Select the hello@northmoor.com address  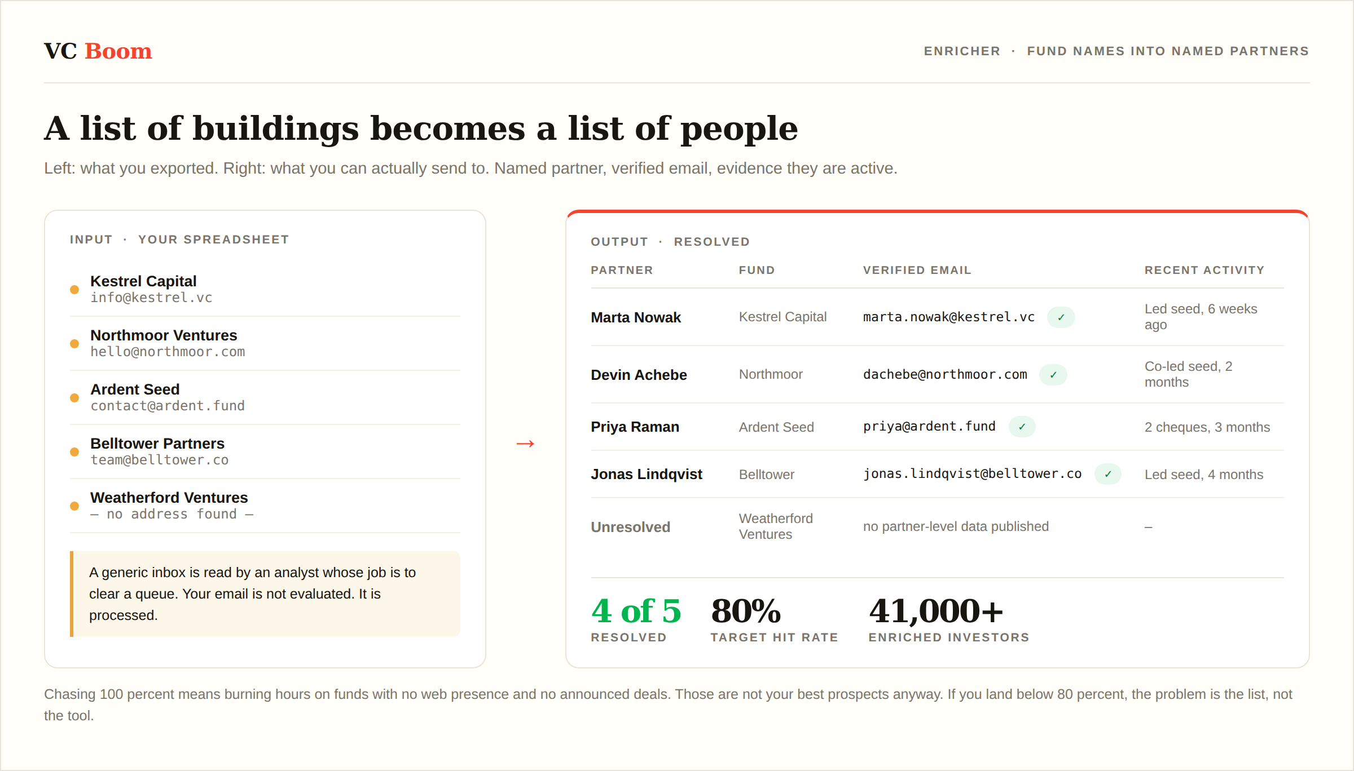(168, 352)
